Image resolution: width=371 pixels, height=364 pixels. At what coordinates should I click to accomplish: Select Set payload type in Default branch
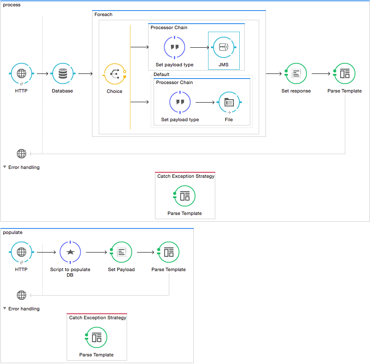coord(180,102)
